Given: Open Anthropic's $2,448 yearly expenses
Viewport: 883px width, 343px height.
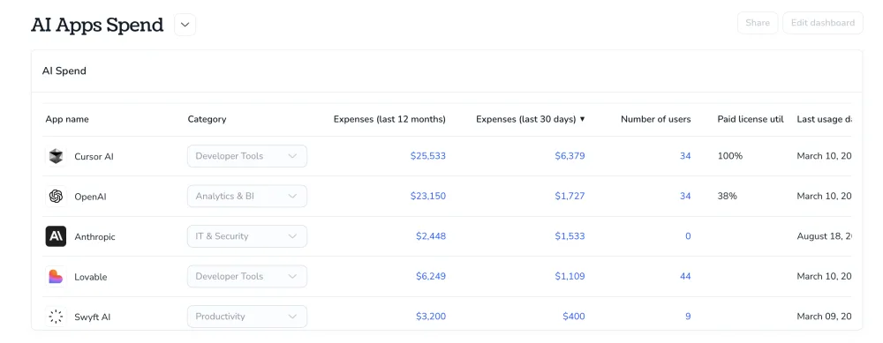Looking at the screenshot, I should coord(431,236).
